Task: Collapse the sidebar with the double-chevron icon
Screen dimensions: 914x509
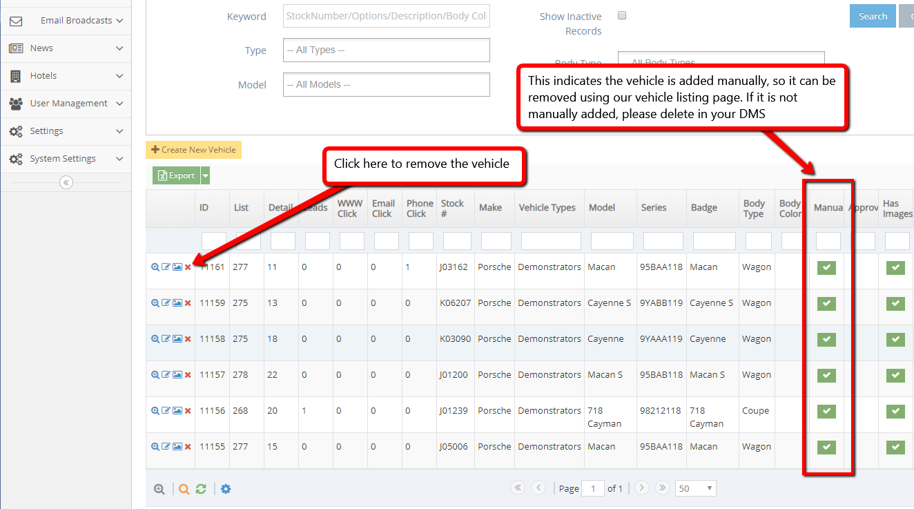Action: pos(66,182)
